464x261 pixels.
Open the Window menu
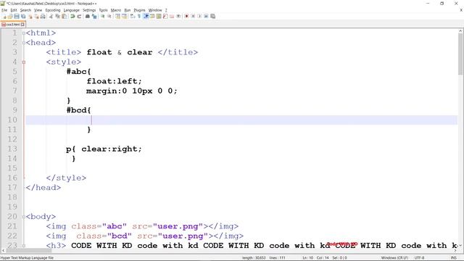[x=155, y=10]
